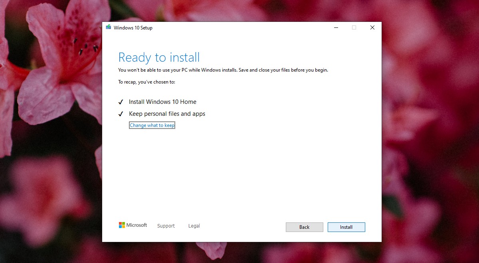Click the Install button
Viewport: 479px width, 263px height.
point(346,227)
